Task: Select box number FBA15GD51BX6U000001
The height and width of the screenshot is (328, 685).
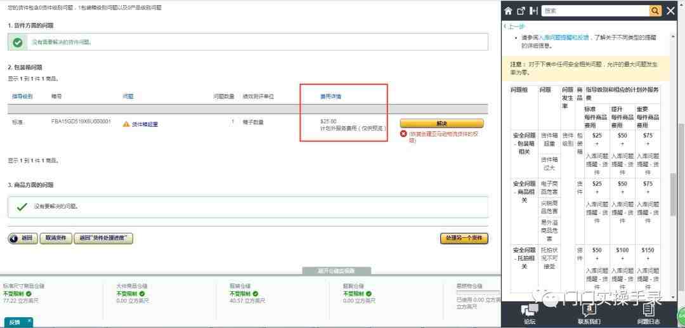Action: pos(81,122)
